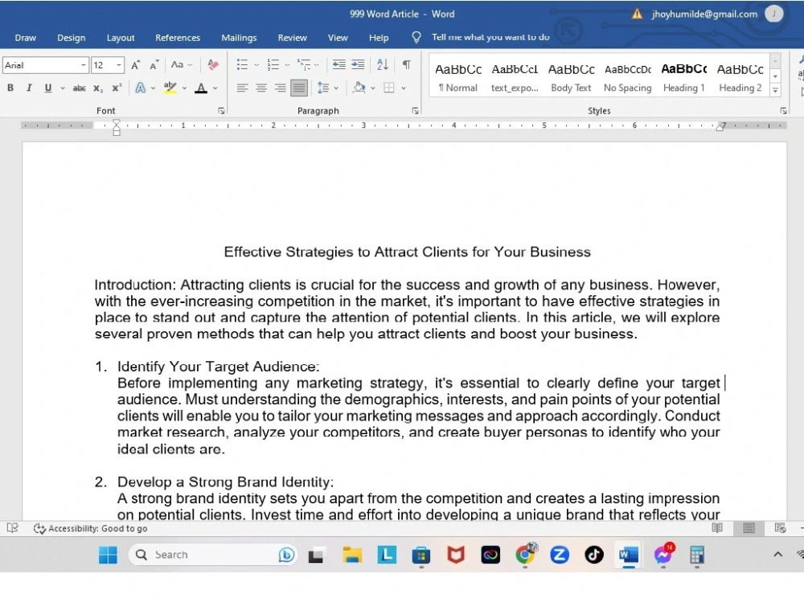Open the Windows Start menu
Screen dimensions: 804x603
(x=108, y=555)
